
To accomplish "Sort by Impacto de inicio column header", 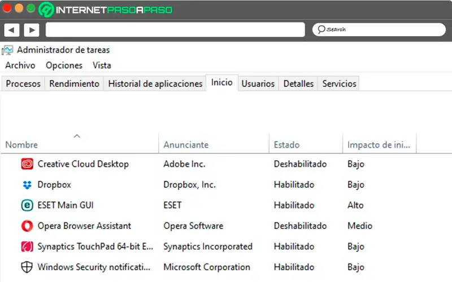I will pos(379,145).
